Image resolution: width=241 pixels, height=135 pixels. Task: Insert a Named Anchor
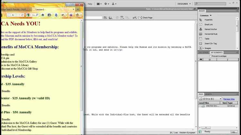201,29
